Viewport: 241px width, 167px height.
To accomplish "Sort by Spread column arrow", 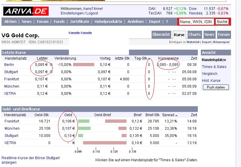I will tap(176, 116).
